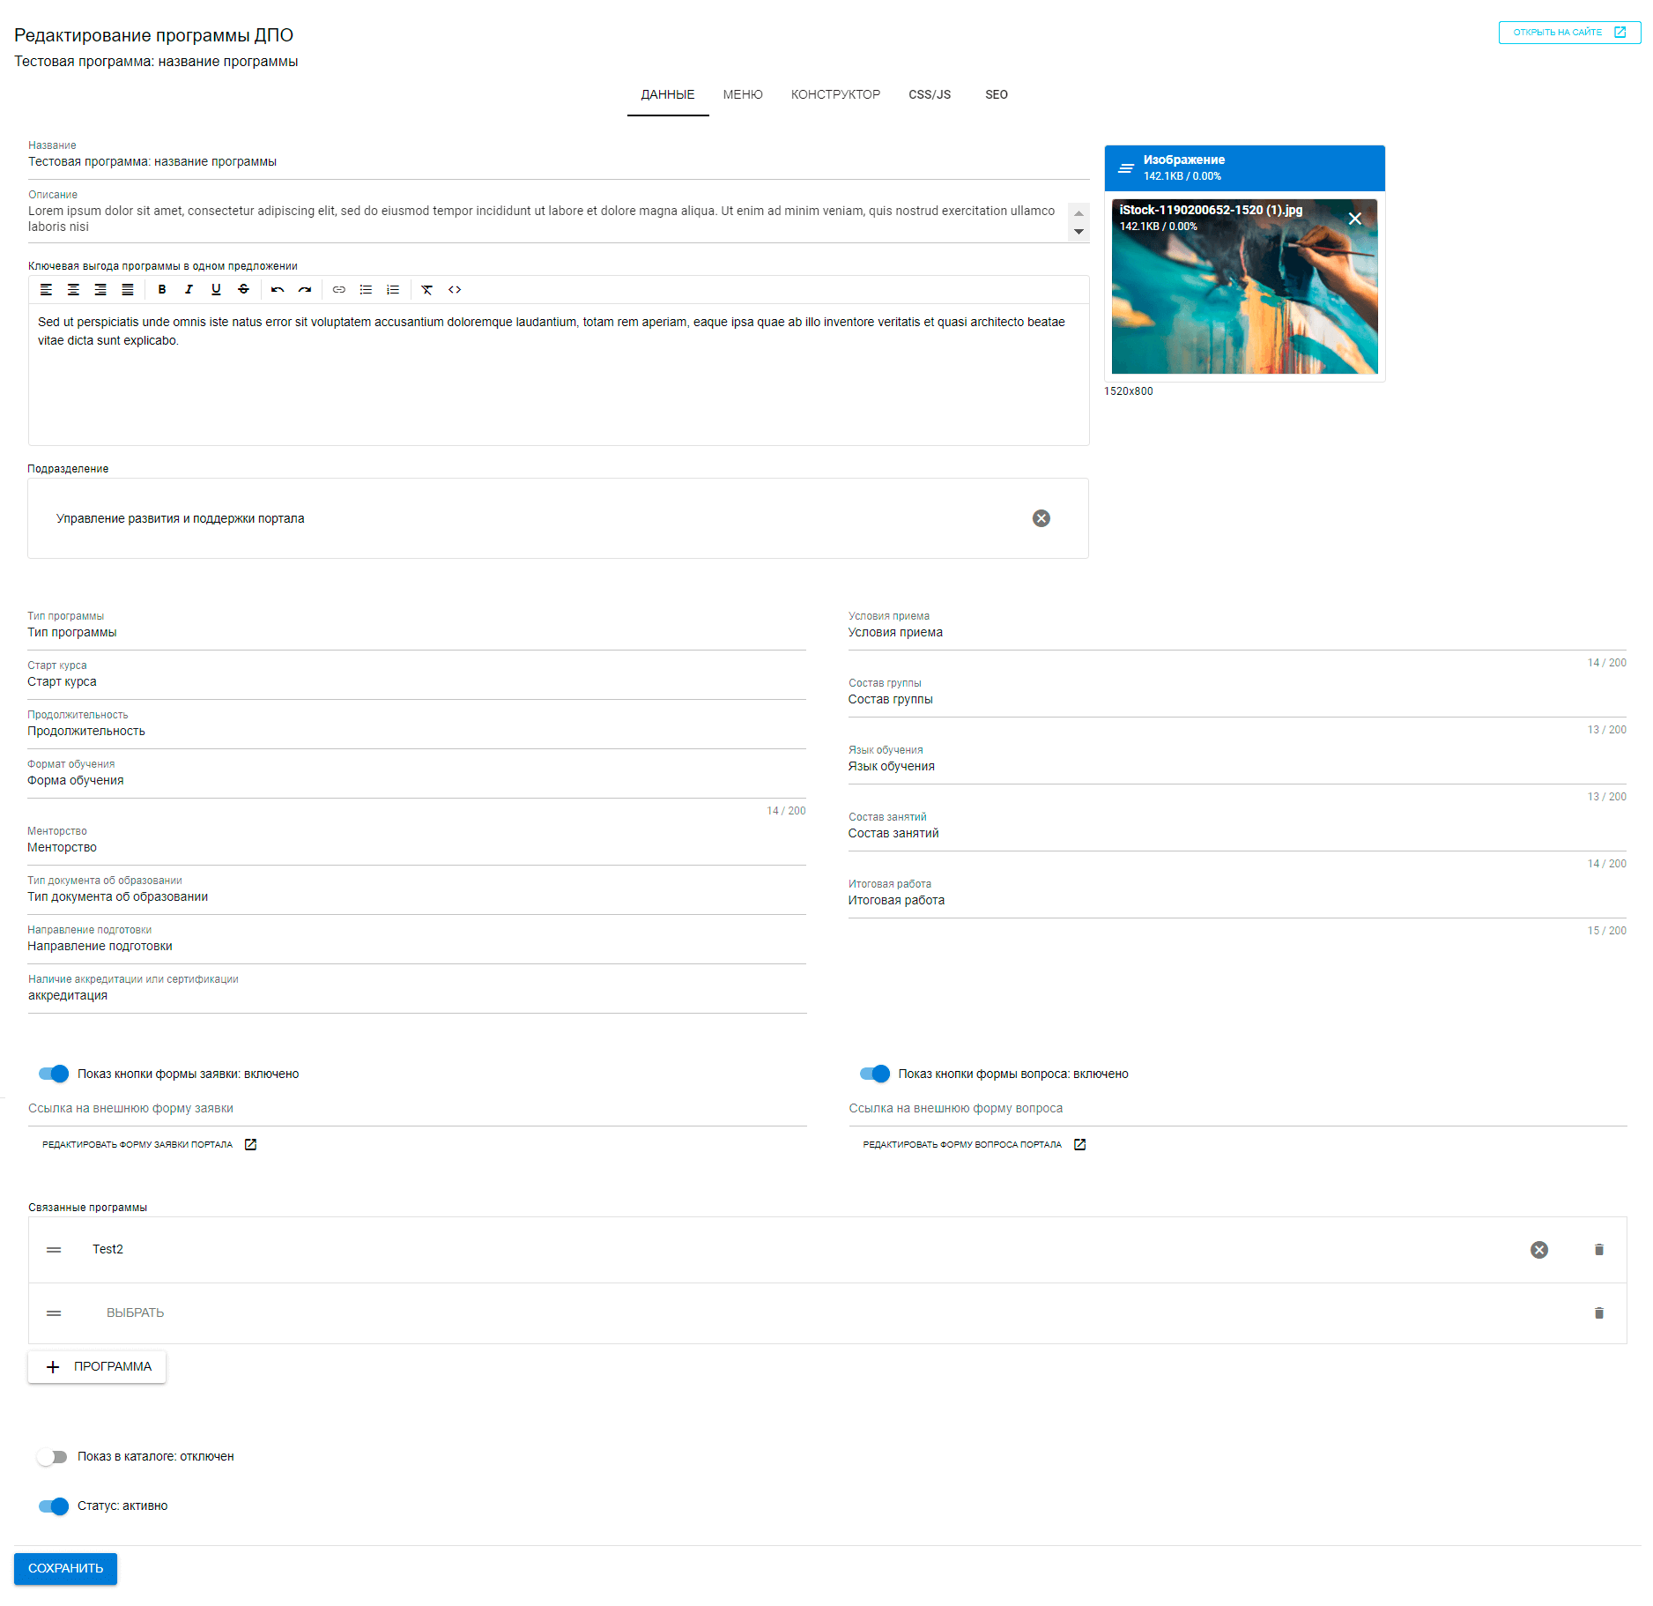Align text left in editor toolbar

click(47, 289)
